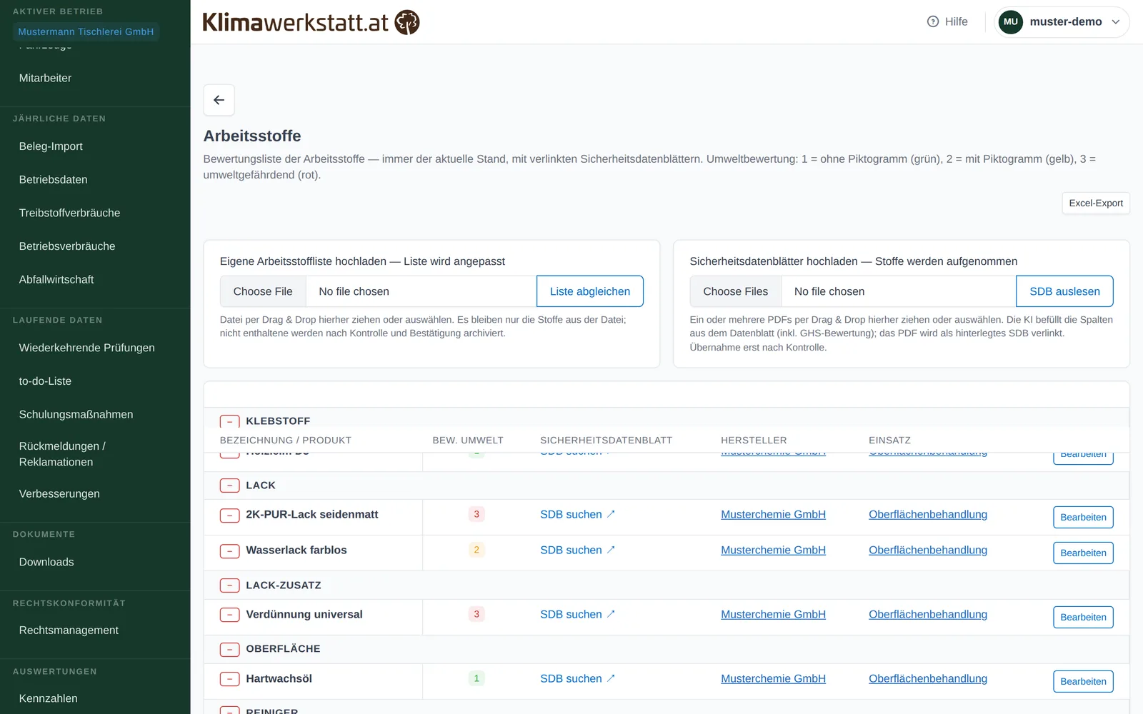Click Choose File for Arbeitsstoffliste upload
This screenshot has height=714, width=1143.
click(263, 291)
